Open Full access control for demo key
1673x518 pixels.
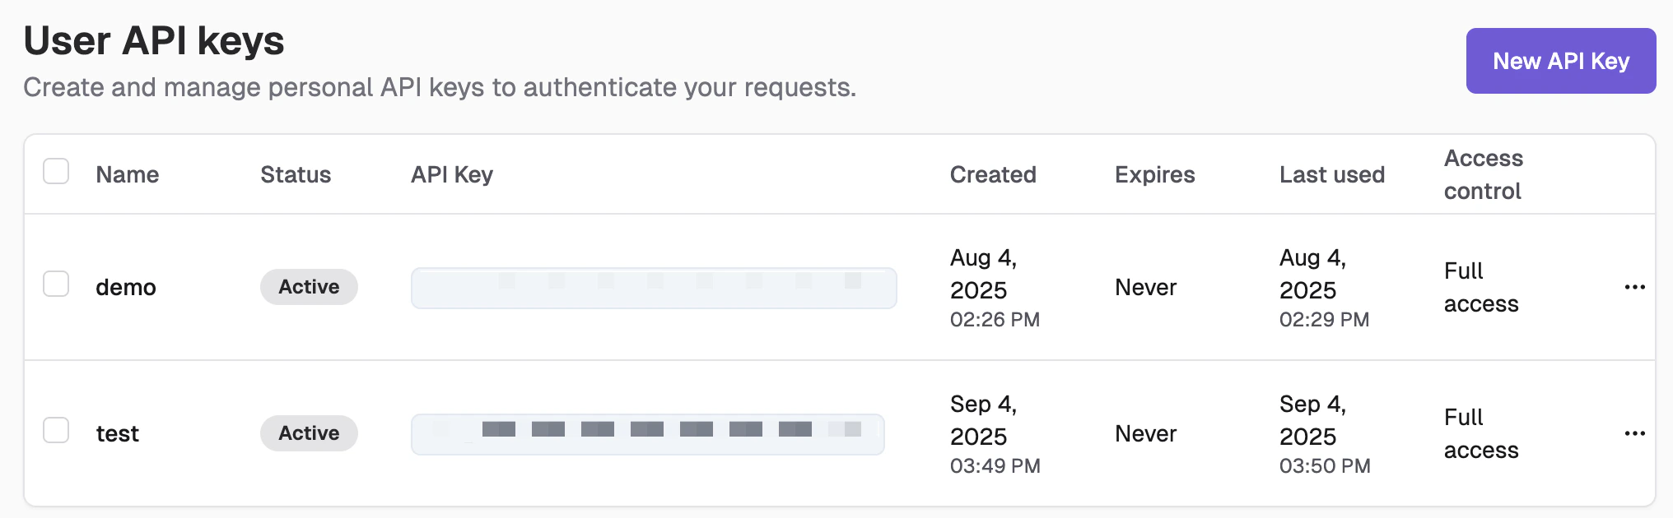click(x=1481, y=287)
